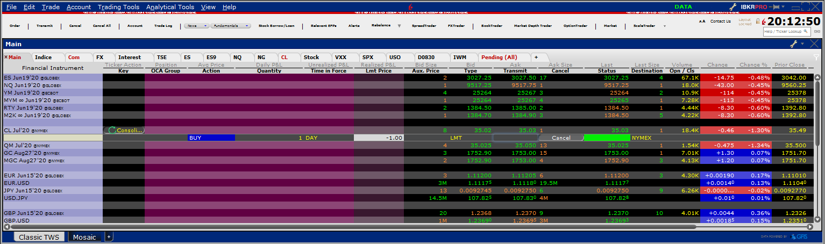Open Market Depth Trader
Screen dimensions: 825x244
[533, 26]
